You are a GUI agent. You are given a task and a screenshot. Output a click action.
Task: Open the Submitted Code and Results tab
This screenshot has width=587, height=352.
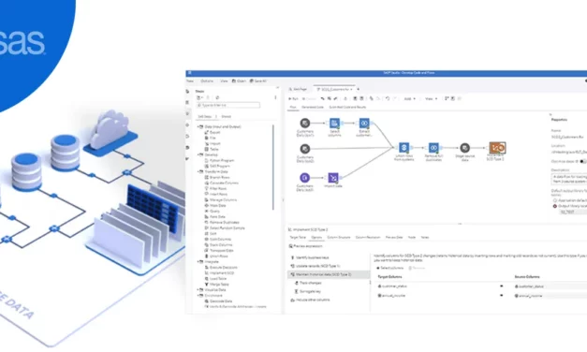tap(347, 107)
